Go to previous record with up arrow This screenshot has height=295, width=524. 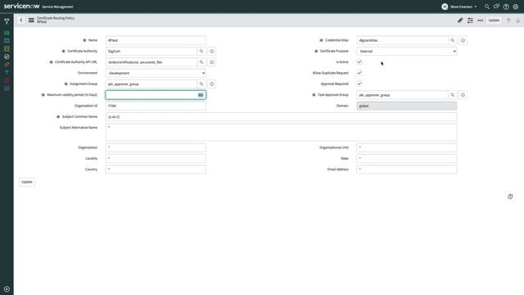(508, 20)
